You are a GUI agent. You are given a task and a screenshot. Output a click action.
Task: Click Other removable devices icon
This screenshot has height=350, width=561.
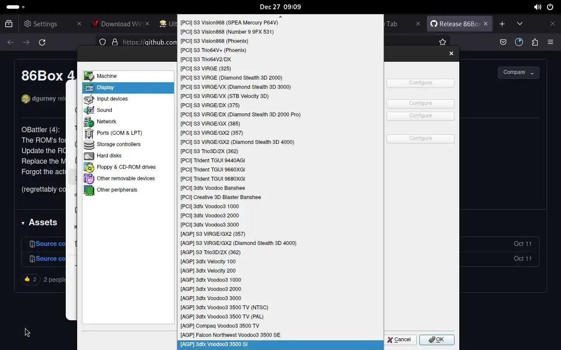click(89, 178)
